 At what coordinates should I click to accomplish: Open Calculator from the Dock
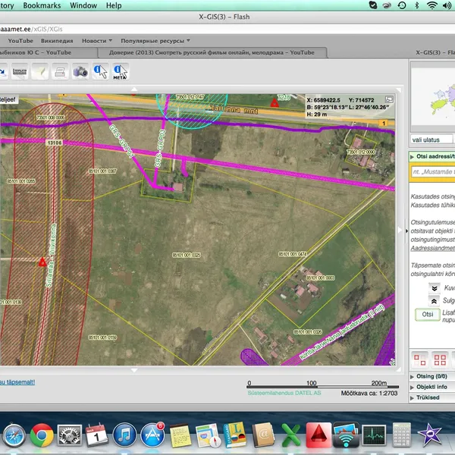[x=402, y=435]
